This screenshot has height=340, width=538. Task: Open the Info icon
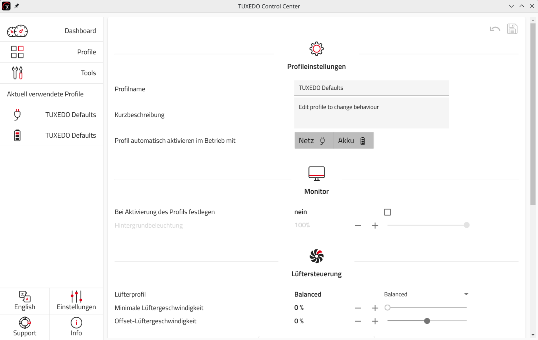76,323
